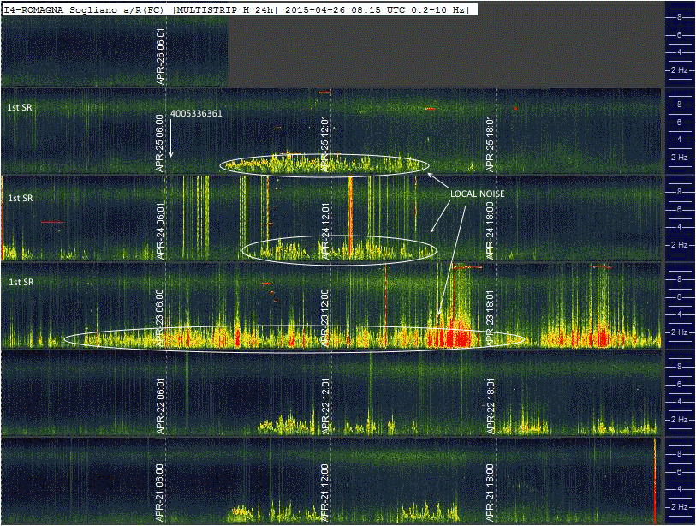Click the LOCAL NOISE annotation label
The height and width of the screenshot is (526, 696).
pos(478,194)
